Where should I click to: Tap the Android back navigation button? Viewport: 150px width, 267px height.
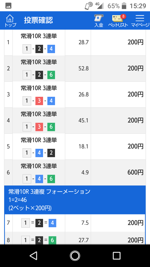33,256
